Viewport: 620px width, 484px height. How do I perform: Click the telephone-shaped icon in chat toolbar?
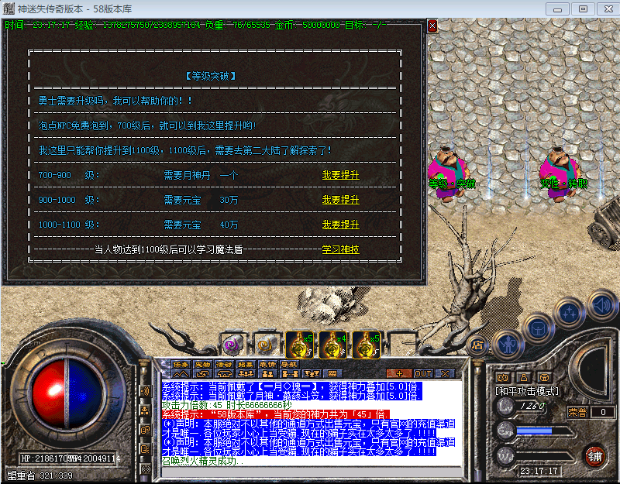click(x=224, y=374)
